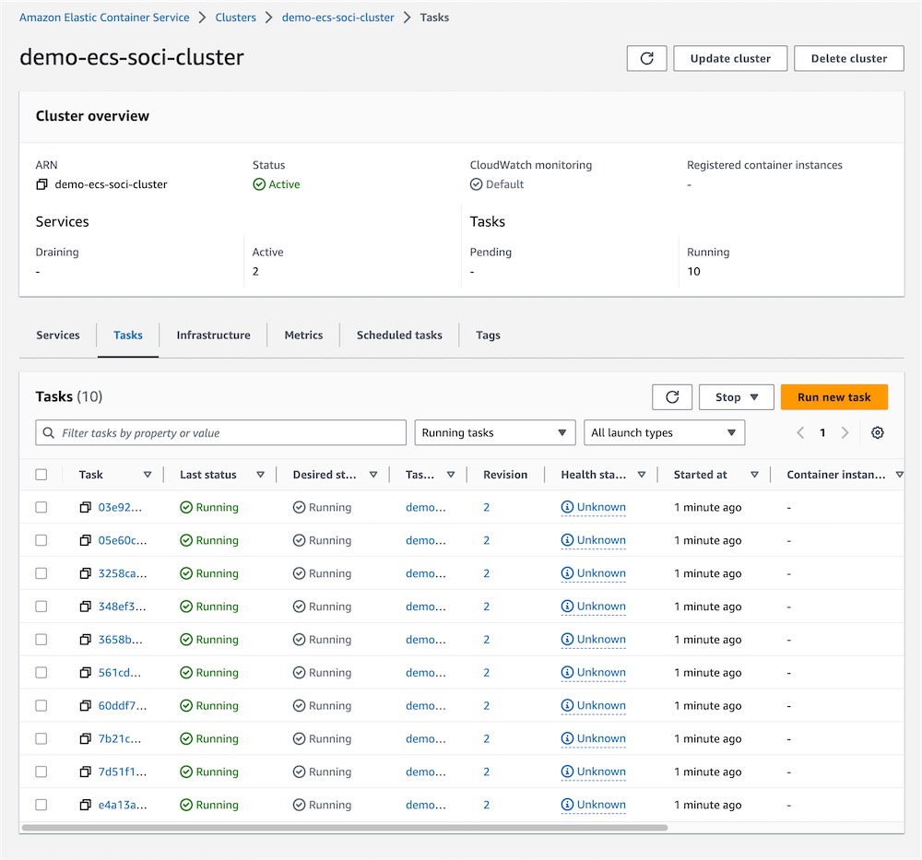Viewport: 922px width, 860px height.
Task: Check the box for task 7d51f1
Action: [x=41, y=772]
